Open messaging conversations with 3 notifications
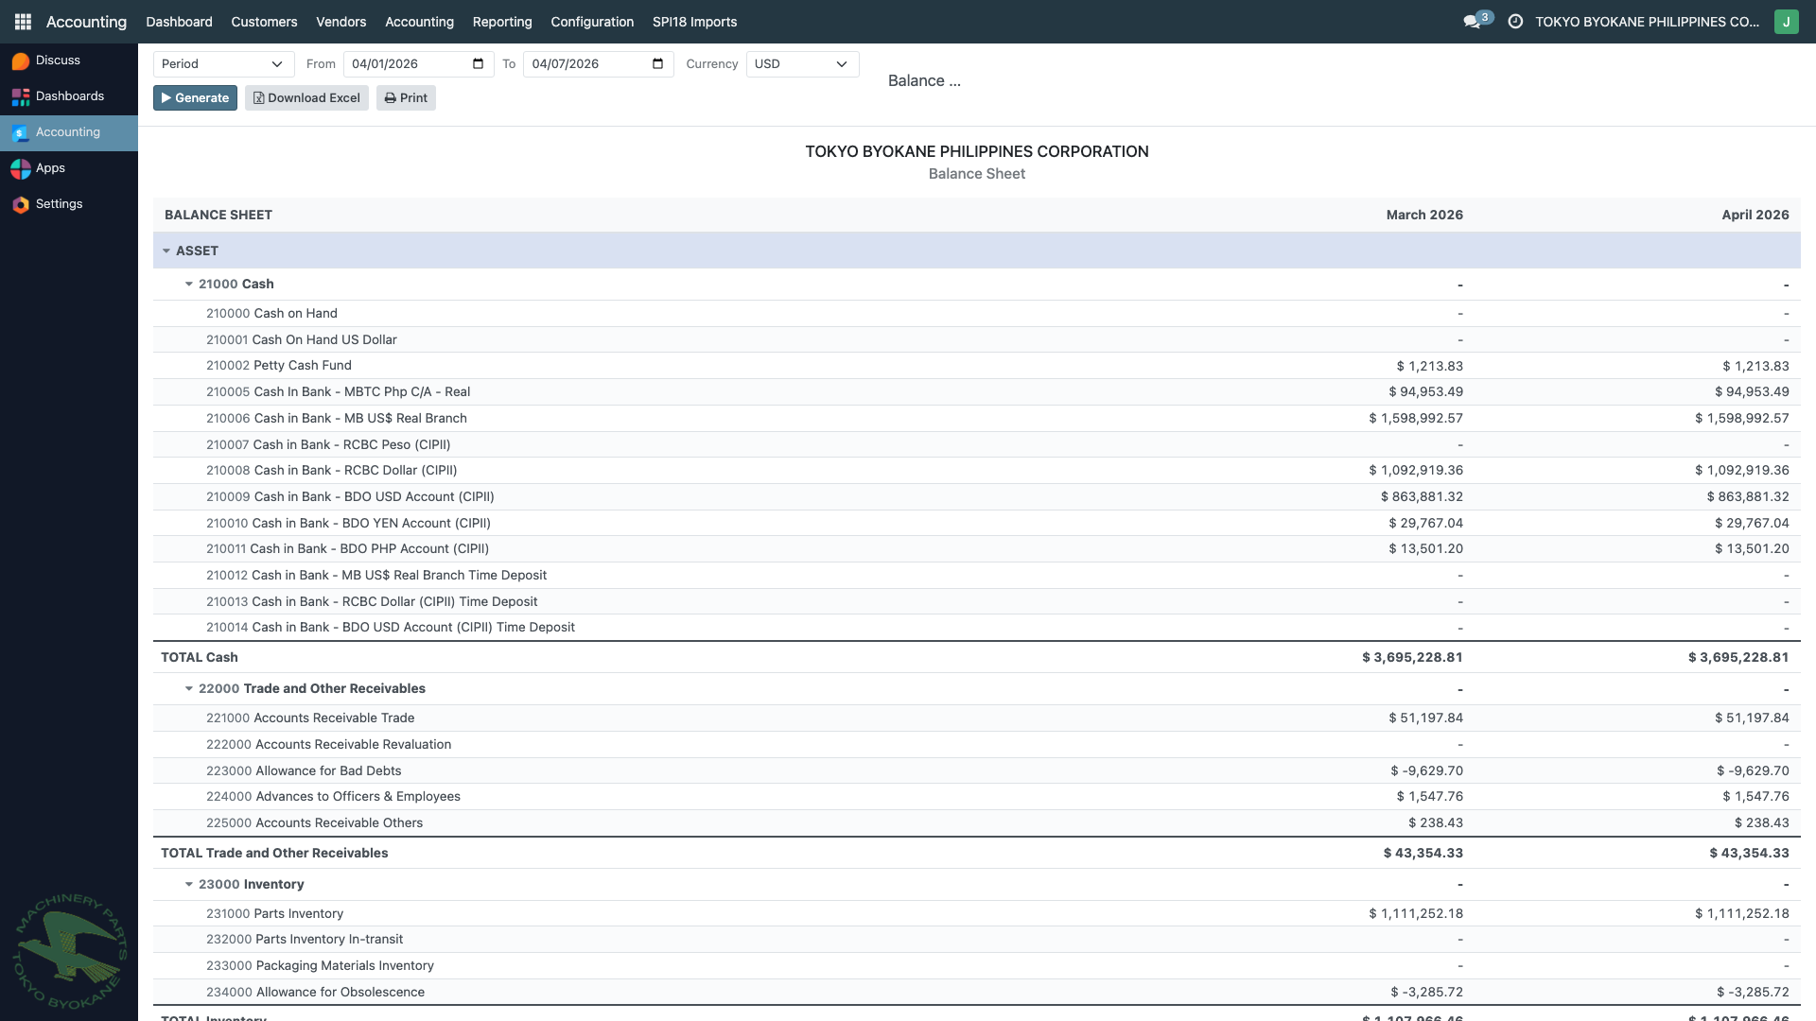 click(x=1472, y=21)
